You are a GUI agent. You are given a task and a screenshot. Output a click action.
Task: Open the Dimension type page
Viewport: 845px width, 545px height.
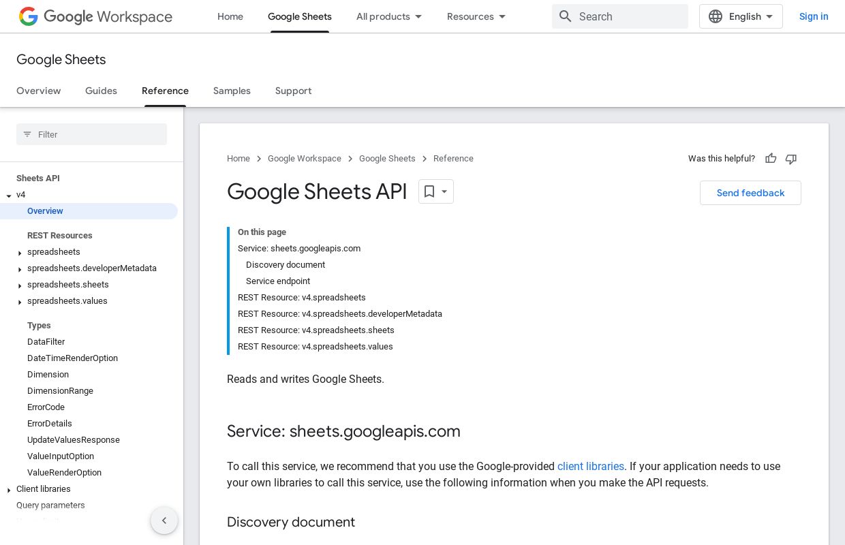48,375
